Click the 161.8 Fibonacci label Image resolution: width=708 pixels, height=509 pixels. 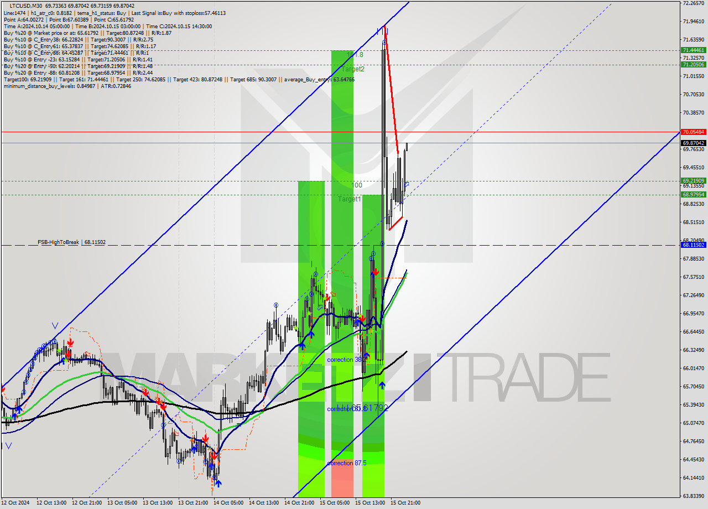tap(355, 55)
